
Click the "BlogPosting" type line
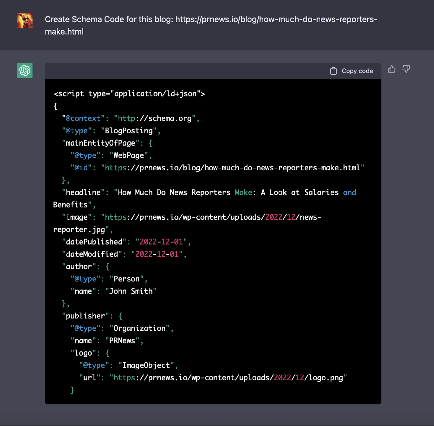click(x=111, y=131)
